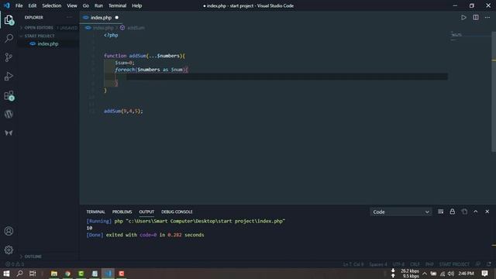Clear the output panel

[x=441, y=212]
